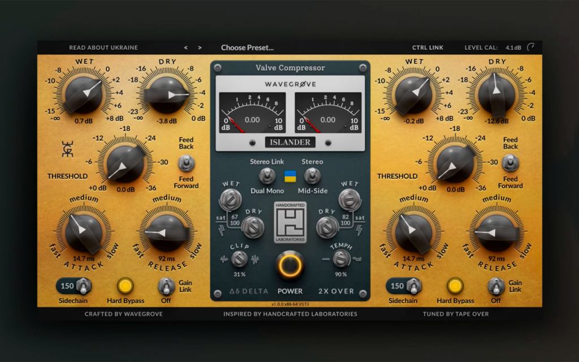Toggle CTRL LINK
Image resolution: width=579 pixels, height=362 pixels.
427,48
